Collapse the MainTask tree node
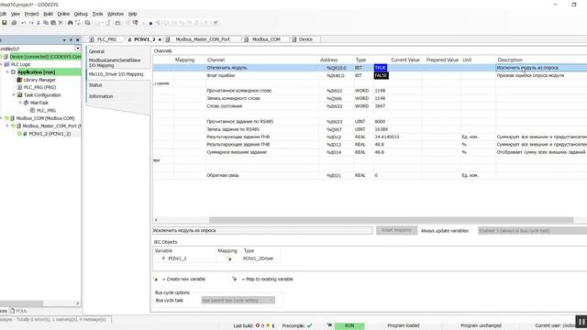 [20, 103]
